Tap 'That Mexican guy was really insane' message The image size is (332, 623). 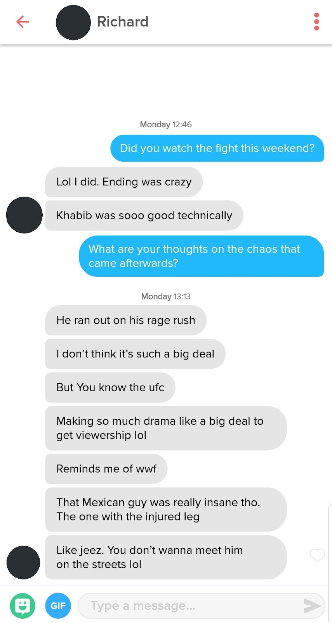tap(166, 509)
